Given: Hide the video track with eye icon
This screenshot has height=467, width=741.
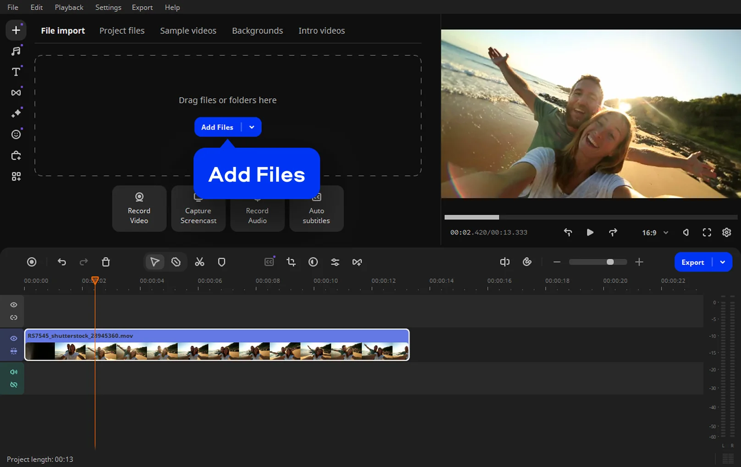Looking at the screenshot, I should tap(14, 339).
